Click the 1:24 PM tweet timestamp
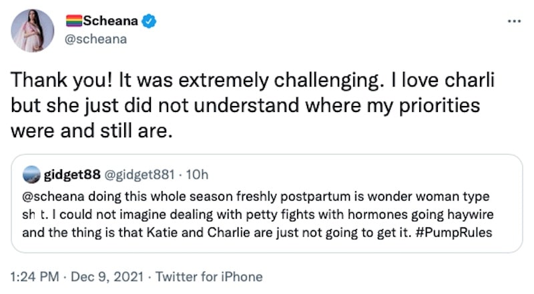534x294 pixels. tap(36, 277)
